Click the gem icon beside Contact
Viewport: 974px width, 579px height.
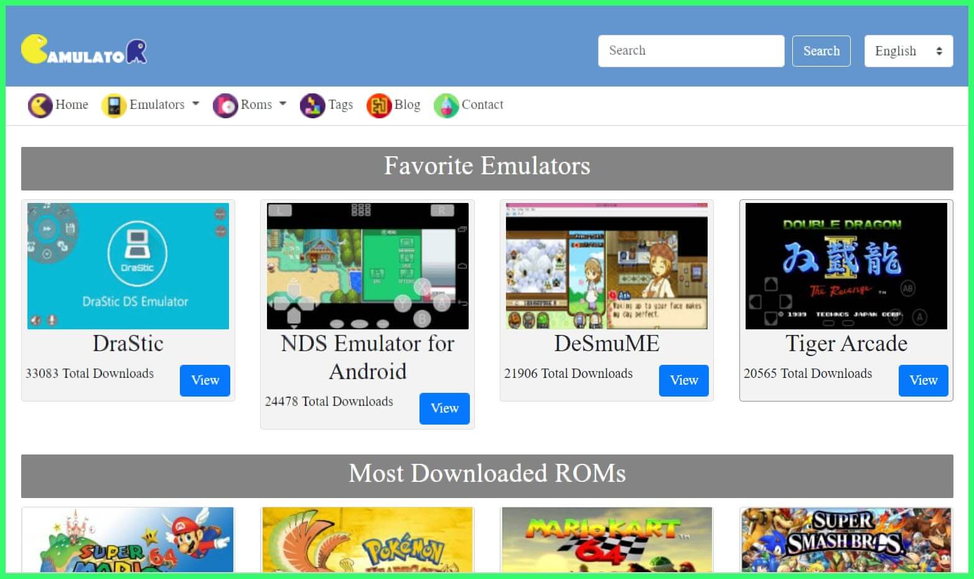tap(446, 105)
